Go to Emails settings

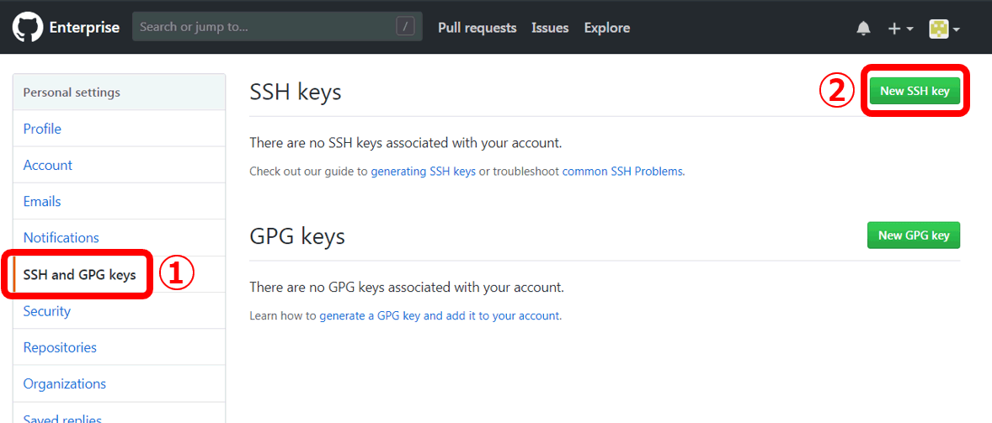(42, 201)
